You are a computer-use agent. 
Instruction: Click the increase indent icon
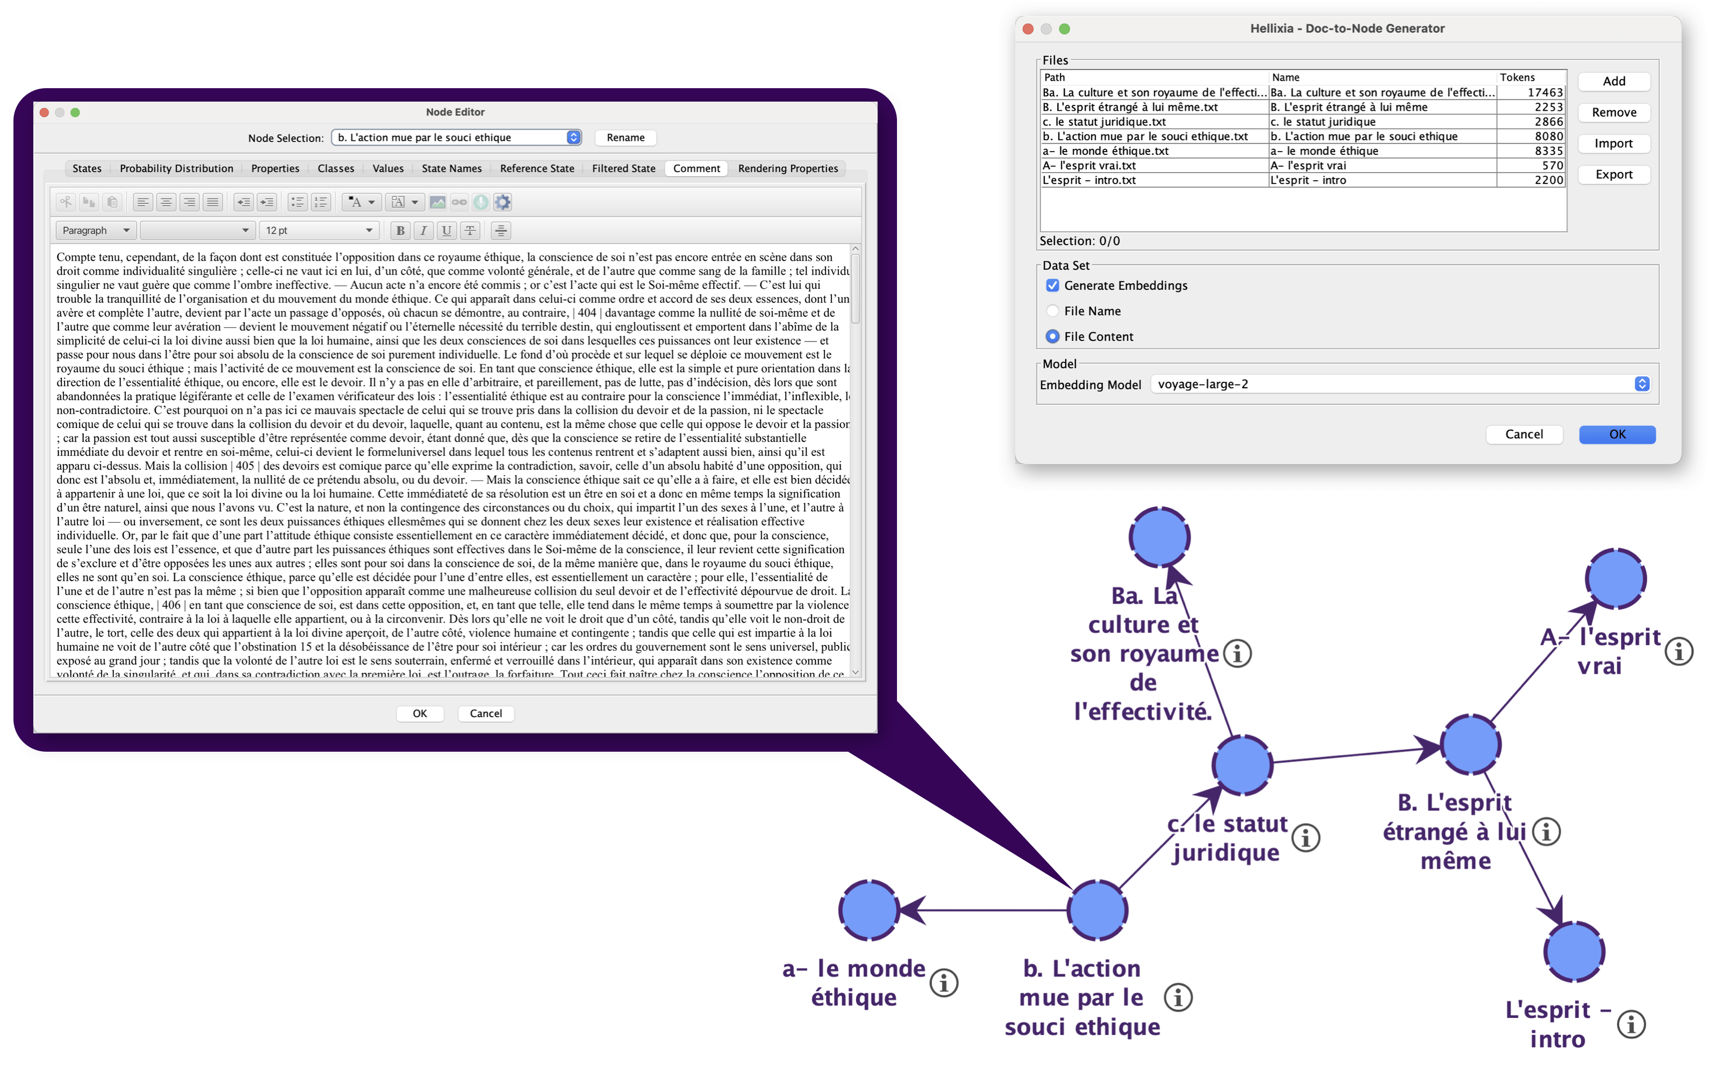pyautogui.click(x=267, y=202)
